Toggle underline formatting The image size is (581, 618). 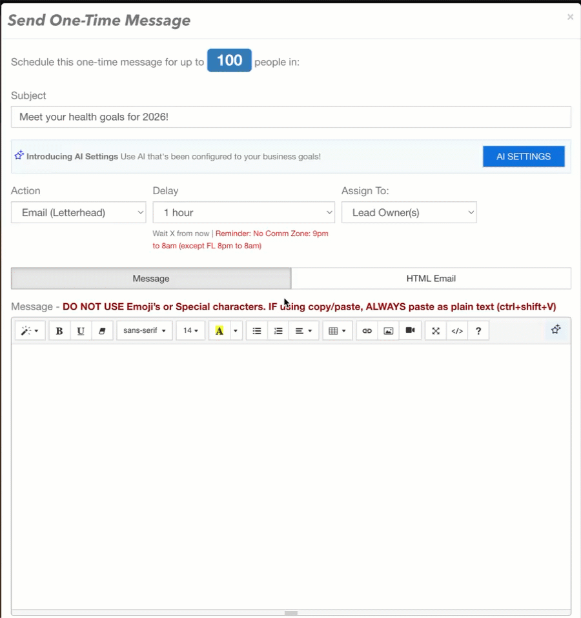coord(81,330)
